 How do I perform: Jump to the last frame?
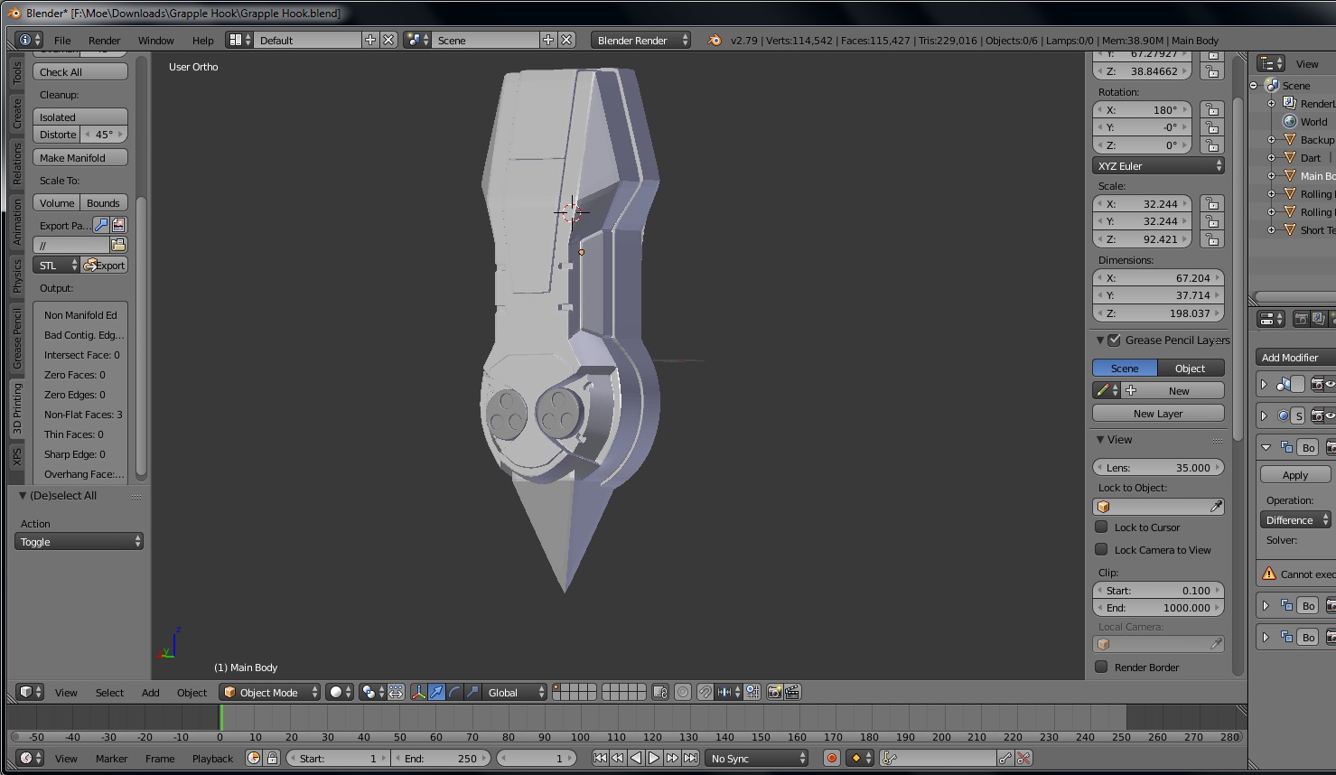(x=690, y=758)
